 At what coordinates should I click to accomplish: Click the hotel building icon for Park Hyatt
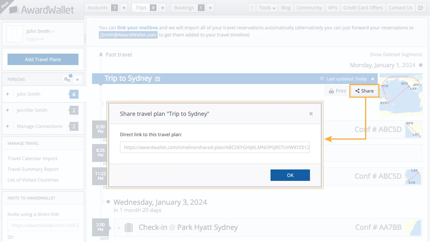[x=128, y=227]
